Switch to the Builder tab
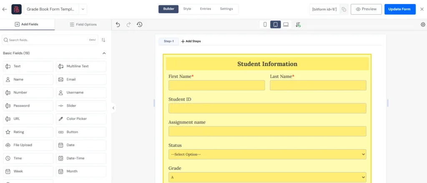This screenshot has width=427, height=183. pyautogui.click(x=168, y=9)
